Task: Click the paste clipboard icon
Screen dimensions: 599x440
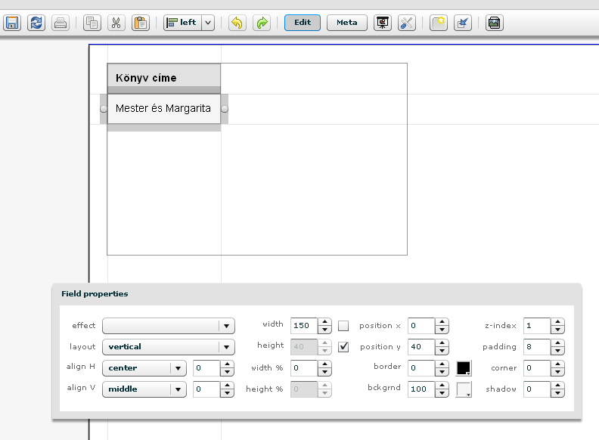Action: tap(140, 23)
